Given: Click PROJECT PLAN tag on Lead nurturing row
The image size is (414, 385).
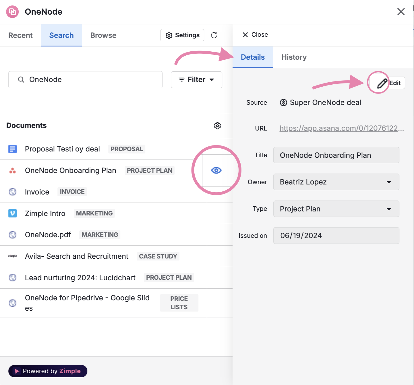Looking at the screenshot, I should coord(169,277).
